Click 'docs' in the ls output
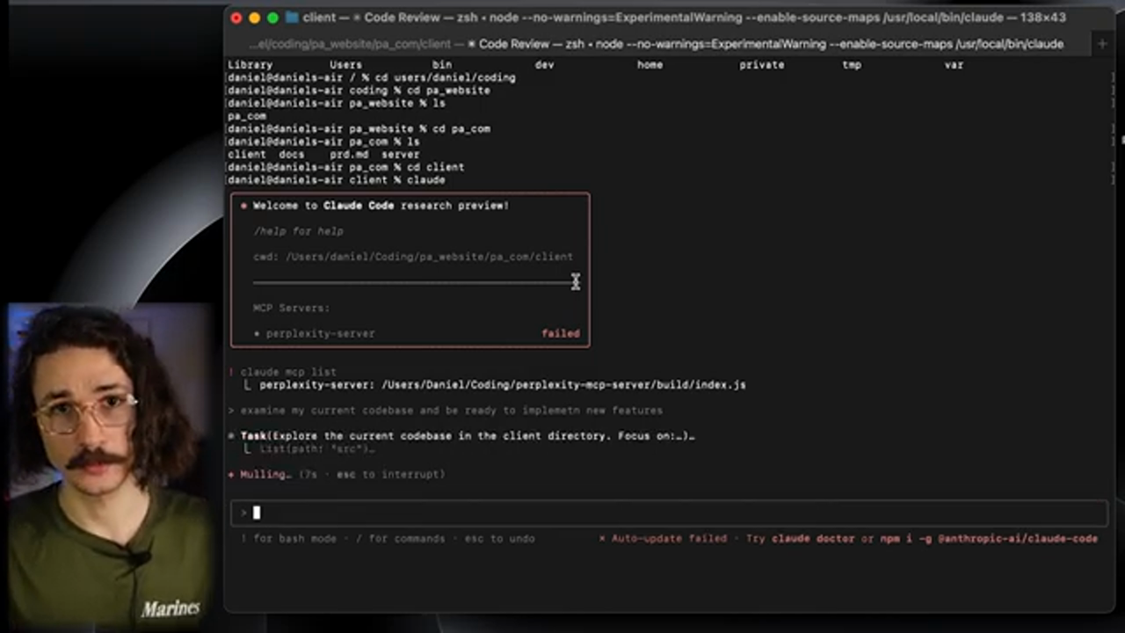The width and height of the screenshot is (1125, 633). pyautogui.click(x=292, y=155)
